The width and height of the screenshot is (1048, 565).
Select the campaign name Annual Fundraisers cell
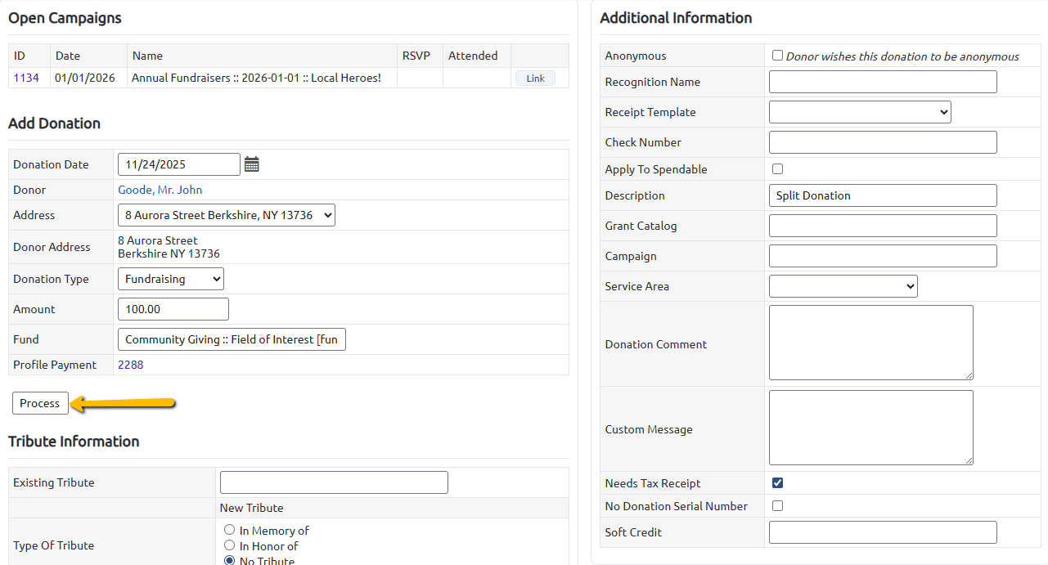262,78
